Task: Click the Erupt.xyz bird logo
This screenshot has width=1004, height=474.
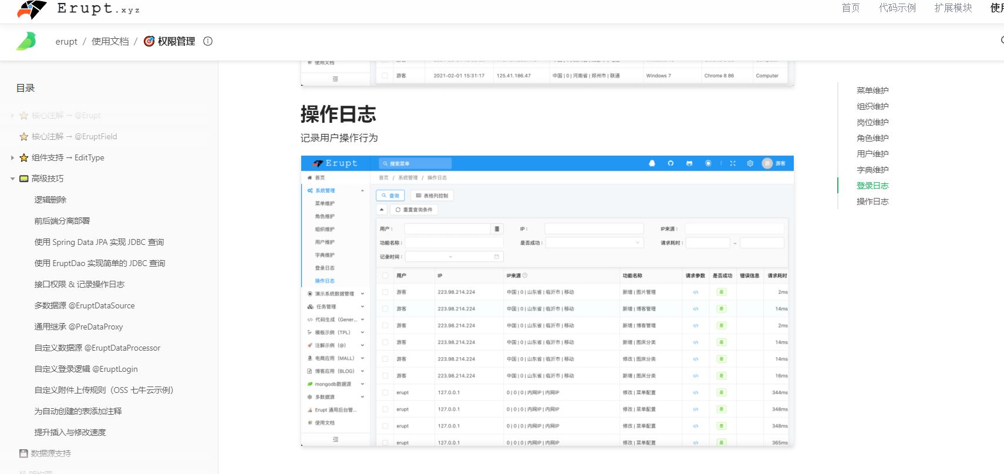Action: tap(32, 9)
